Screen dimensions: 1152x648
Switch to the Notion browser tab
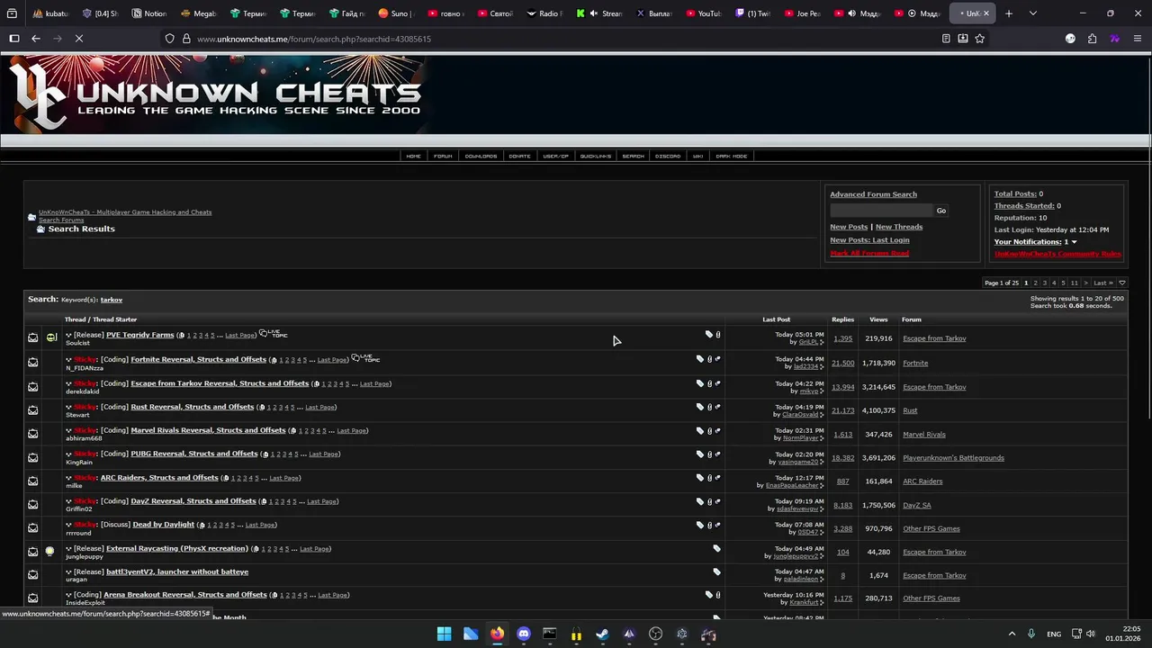(148, 13)
